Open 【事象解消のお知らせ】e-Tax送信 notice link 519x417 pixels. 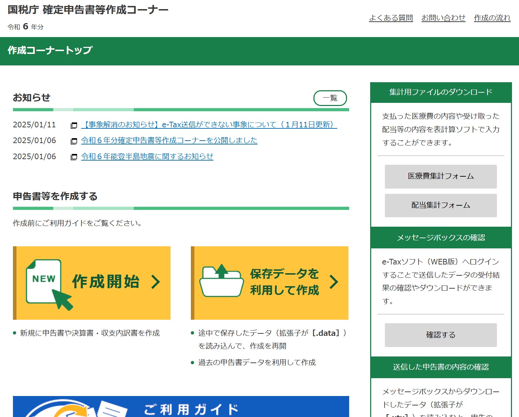209,125
